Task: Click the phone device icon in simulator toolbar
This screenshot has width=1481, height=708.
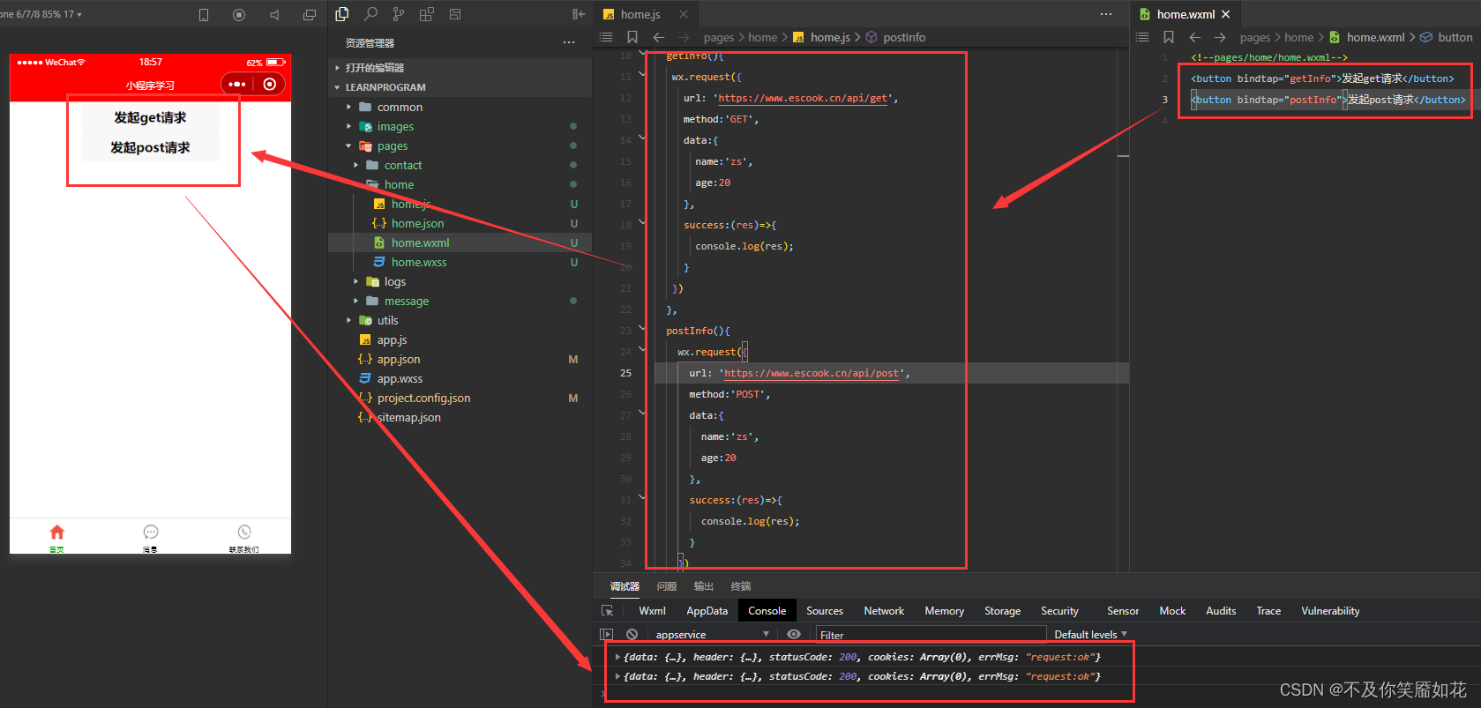Action: tap(204, 15)
